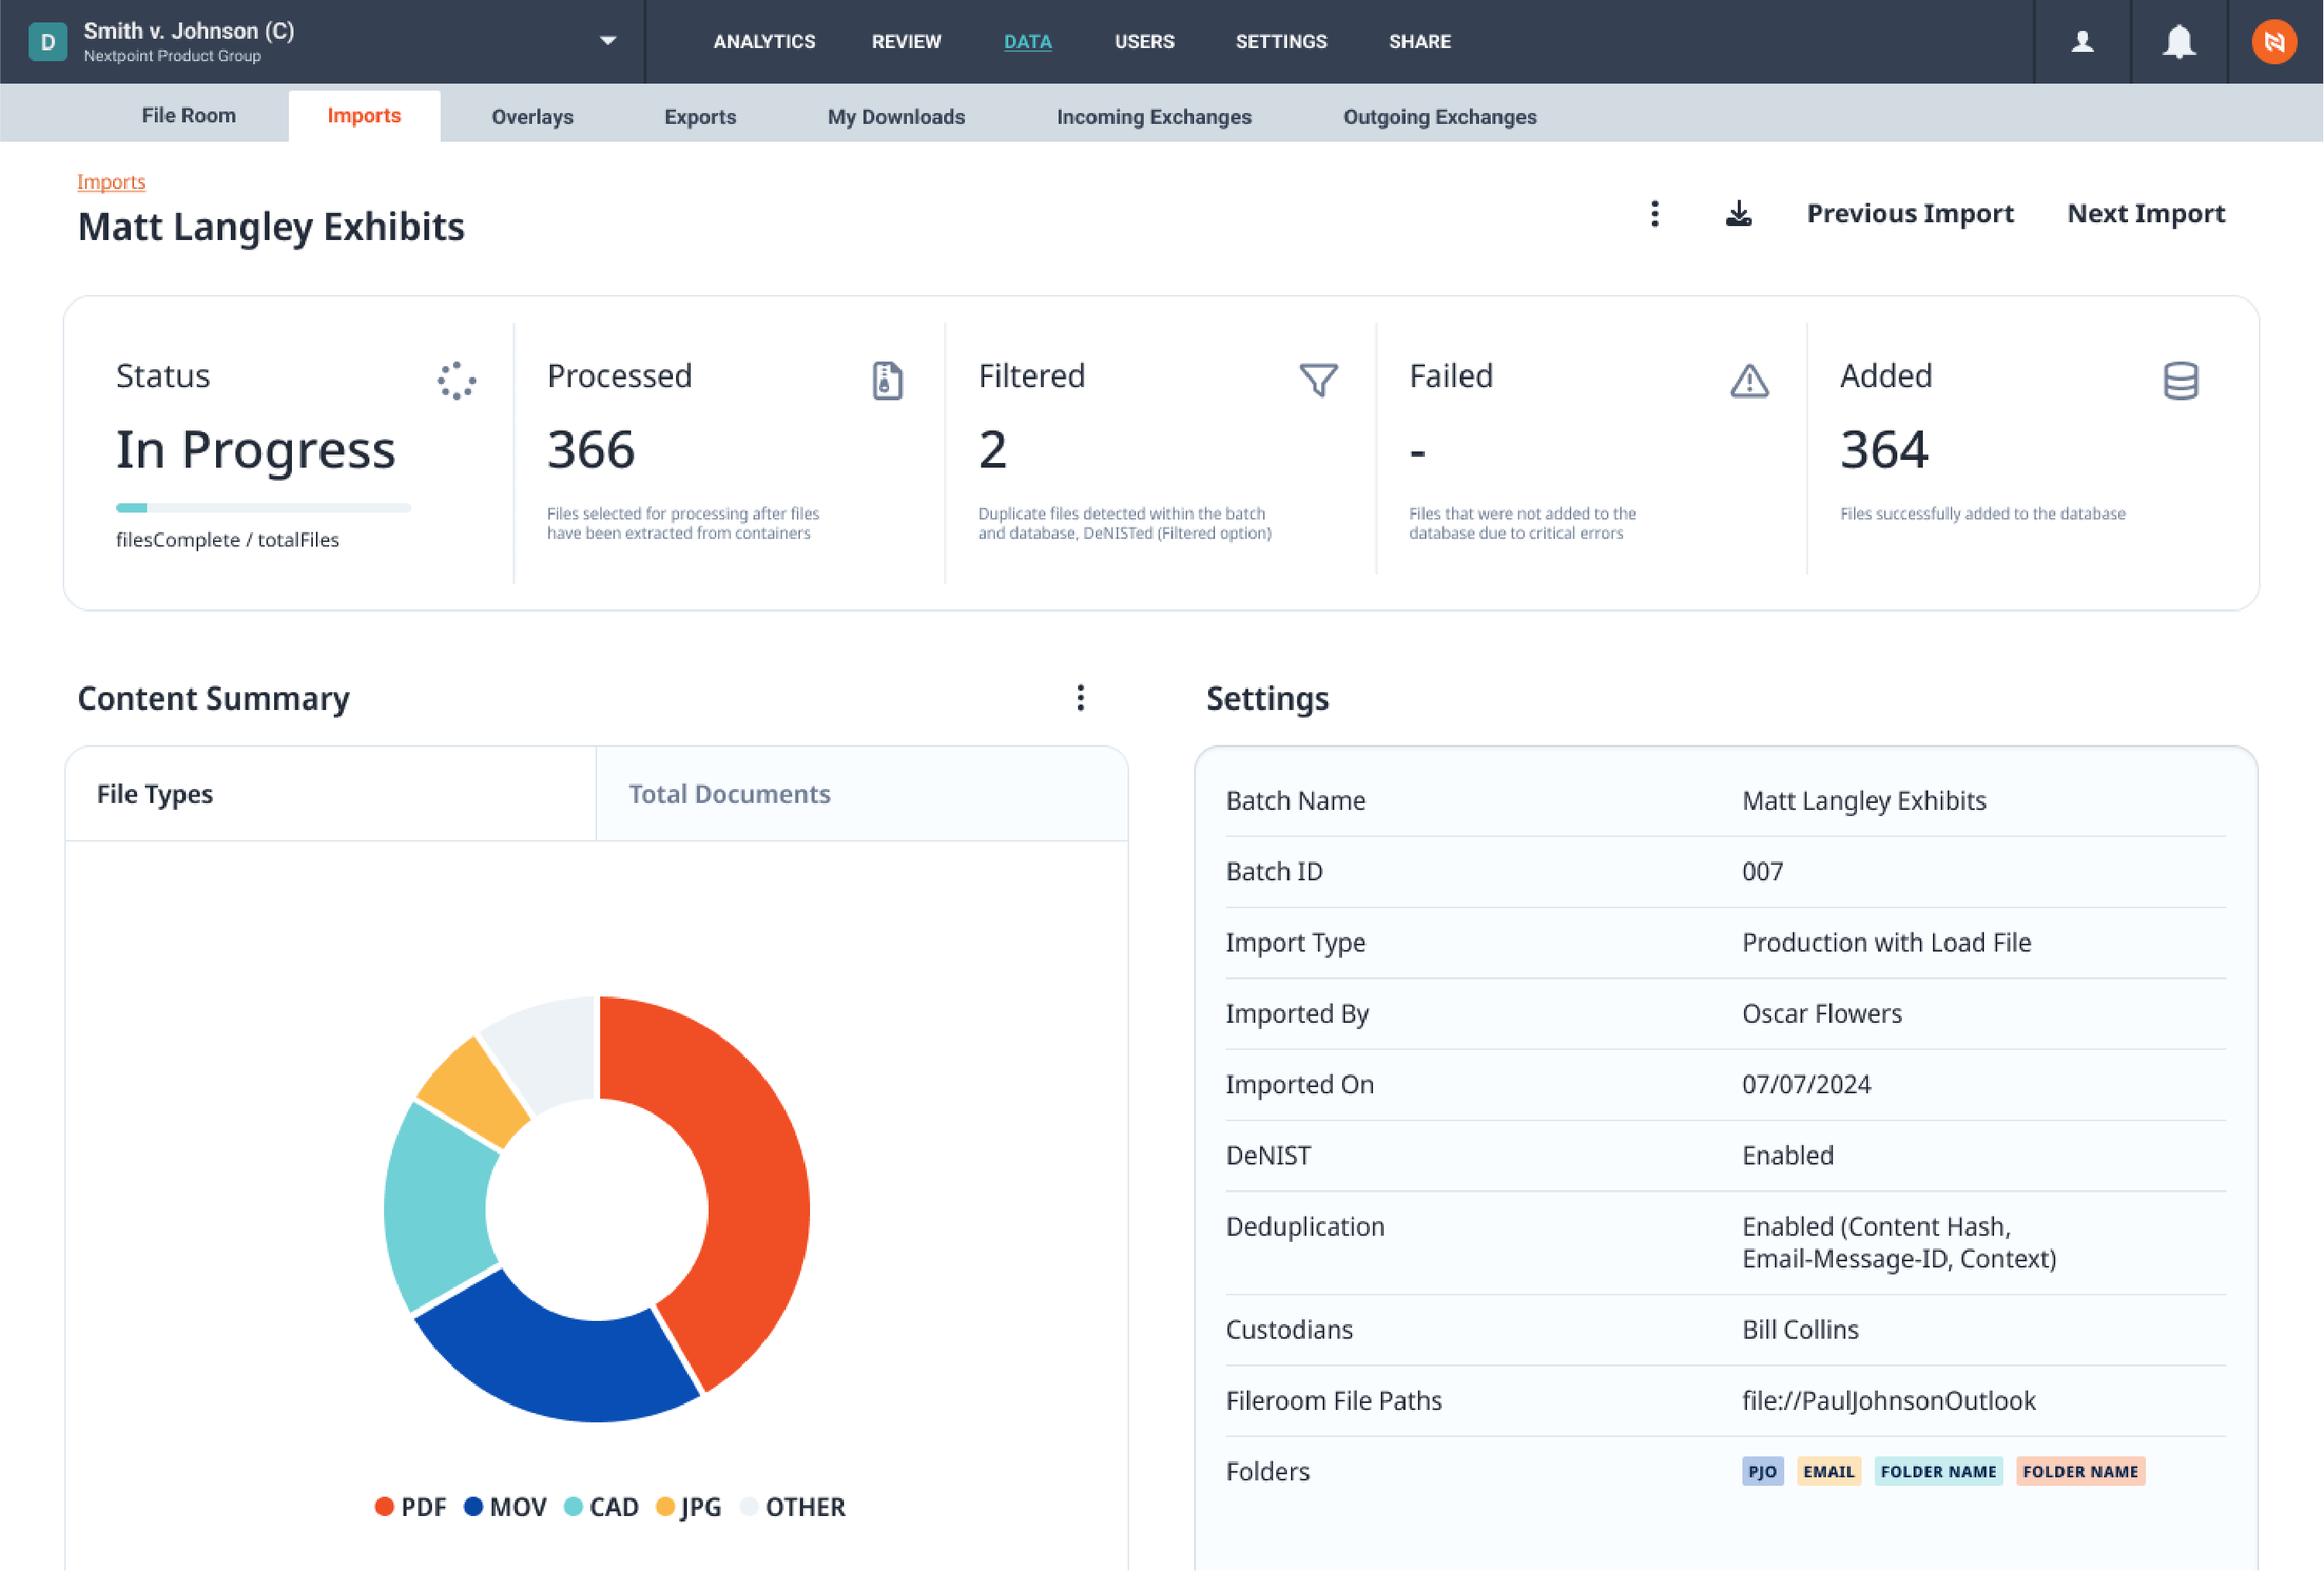Go to Next Import
Image resolution: width=2324 pixels, height=1571 pixels.
point(2145,214)
